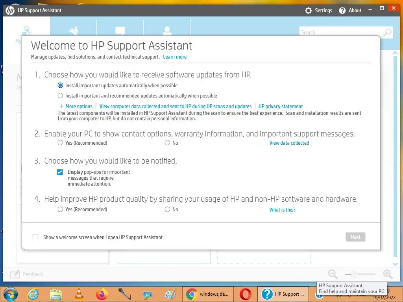
Task: Click the scrollbar down arrow
Action: (x=396, y=264)
